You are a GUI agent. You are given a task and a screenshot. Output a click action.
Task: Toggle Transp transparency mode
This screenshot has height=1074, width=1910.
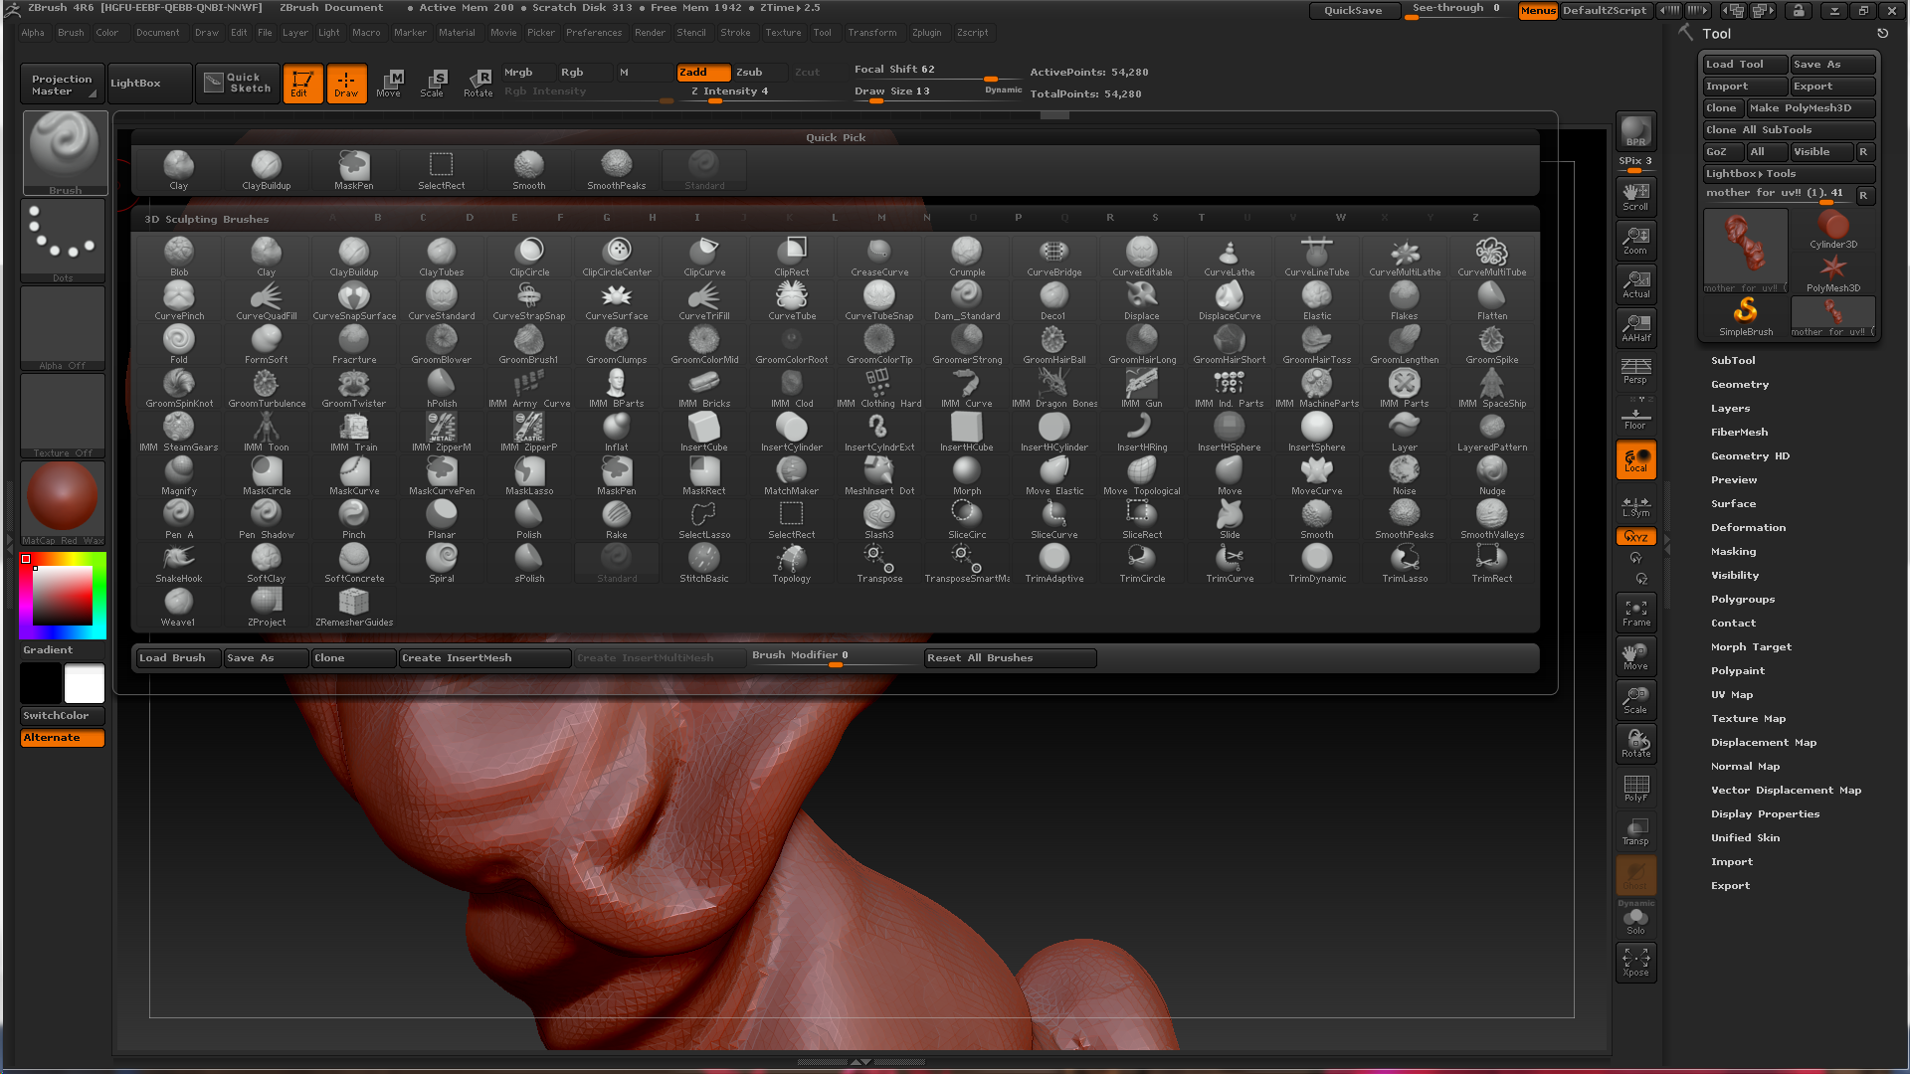coord(1635,831)
